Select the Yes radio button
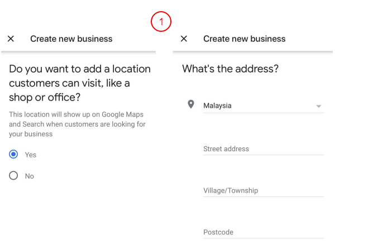 point(13,155)
